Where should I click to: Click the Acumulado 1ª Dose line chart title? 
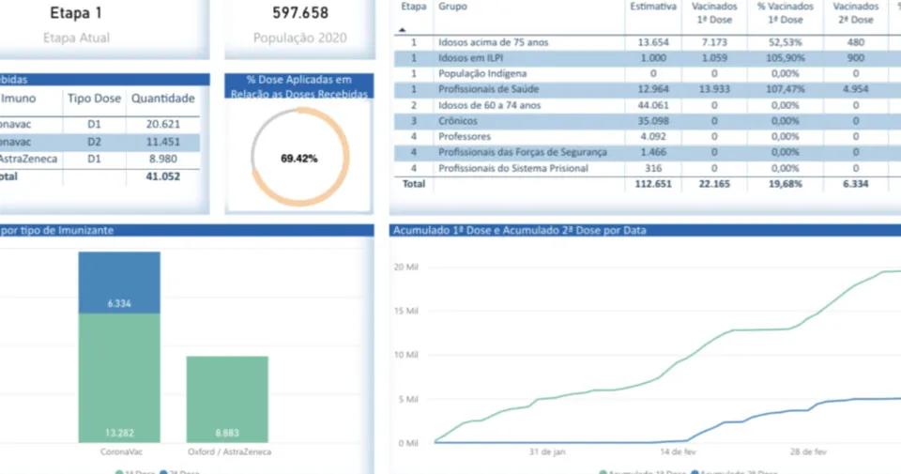(x=519, y=230)
